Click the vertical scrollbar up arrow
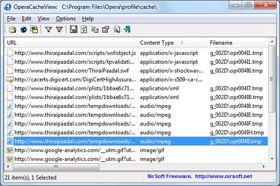280x186 pixels. pyautogui.click(x=272, y=42)
